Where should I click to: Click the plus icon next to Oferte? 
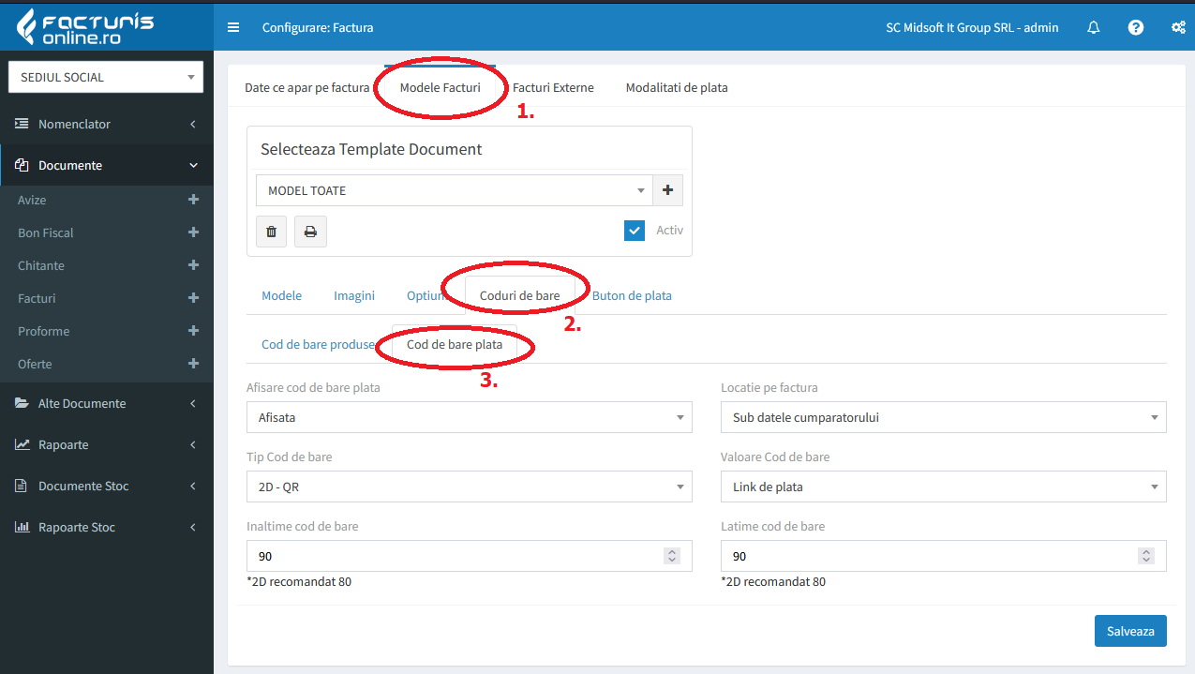[193, 364]
